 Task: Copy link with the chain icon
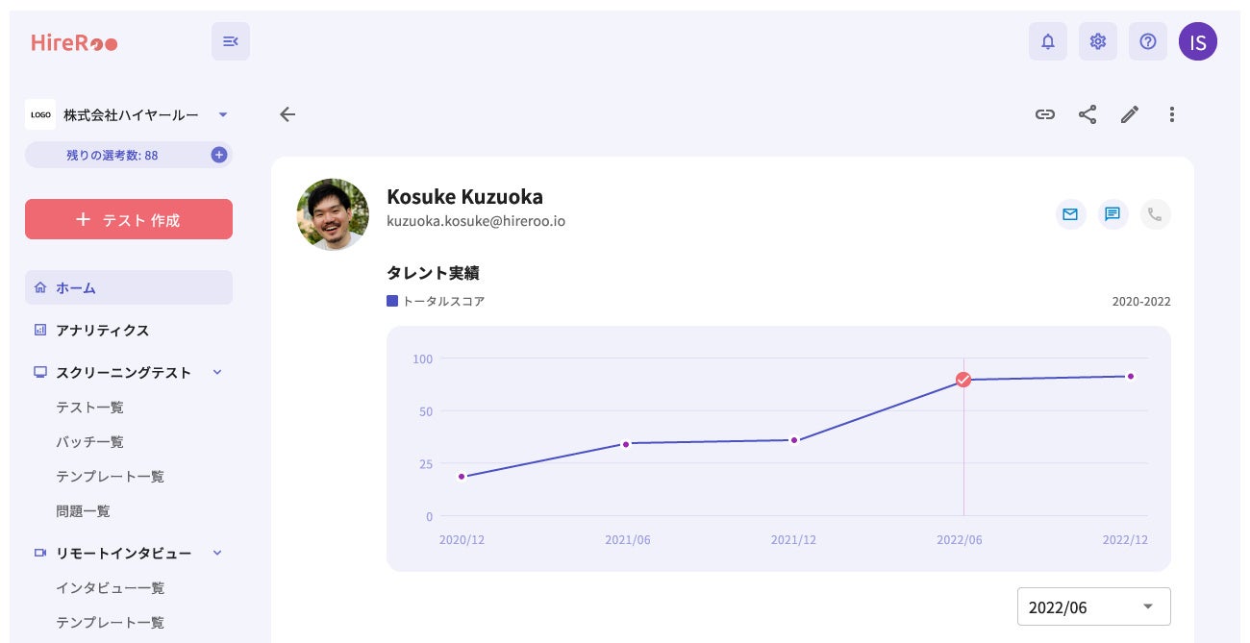[x=1045, y=114]
